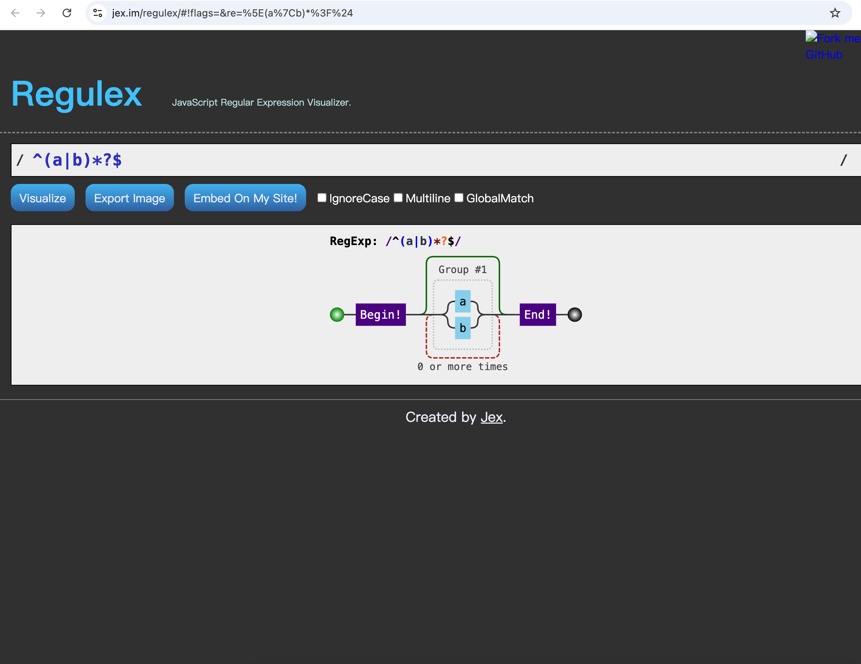Bookmark this page with star icon
861x664 pixels.
[834, 13]
